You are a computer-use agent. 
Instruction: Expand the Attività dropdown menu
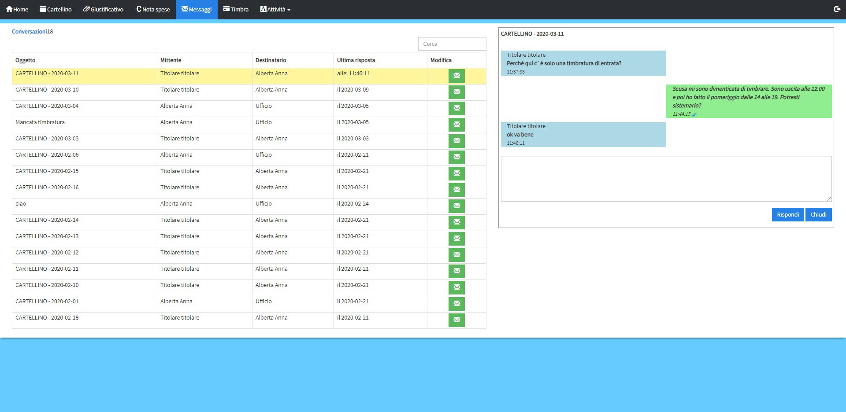point(275,9)
